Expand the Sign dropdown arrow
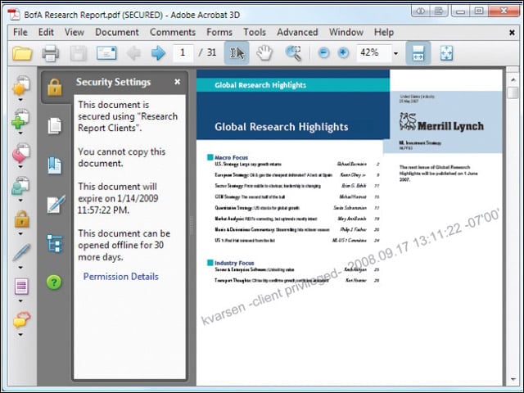 point(20,268)
